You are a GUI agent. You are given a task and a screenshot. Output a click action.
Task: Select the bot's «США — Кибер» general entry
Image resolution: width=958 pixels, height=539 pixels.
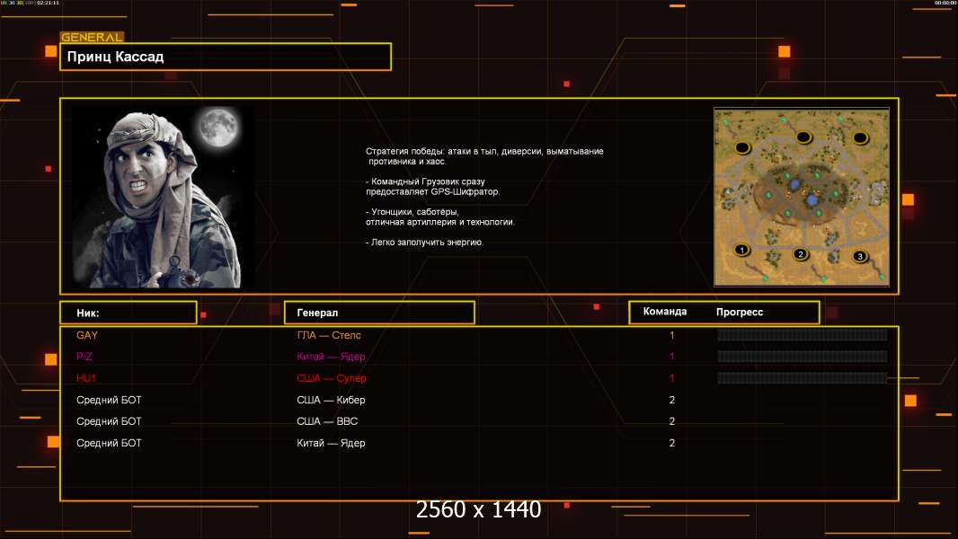click(x=331, y=400)
